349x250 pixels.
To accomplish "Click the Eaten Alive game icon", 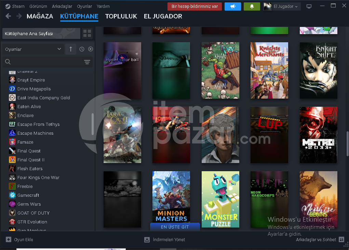I will 12,106.
